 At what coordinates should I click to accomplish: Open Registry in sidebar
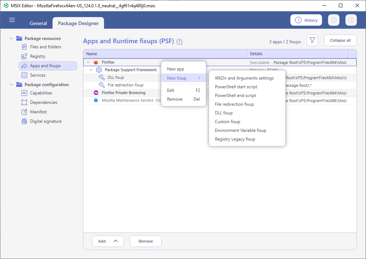point(38,56)
